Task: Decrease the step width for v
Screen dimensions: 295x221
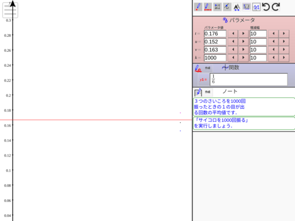Action: [x=273, y=49]
